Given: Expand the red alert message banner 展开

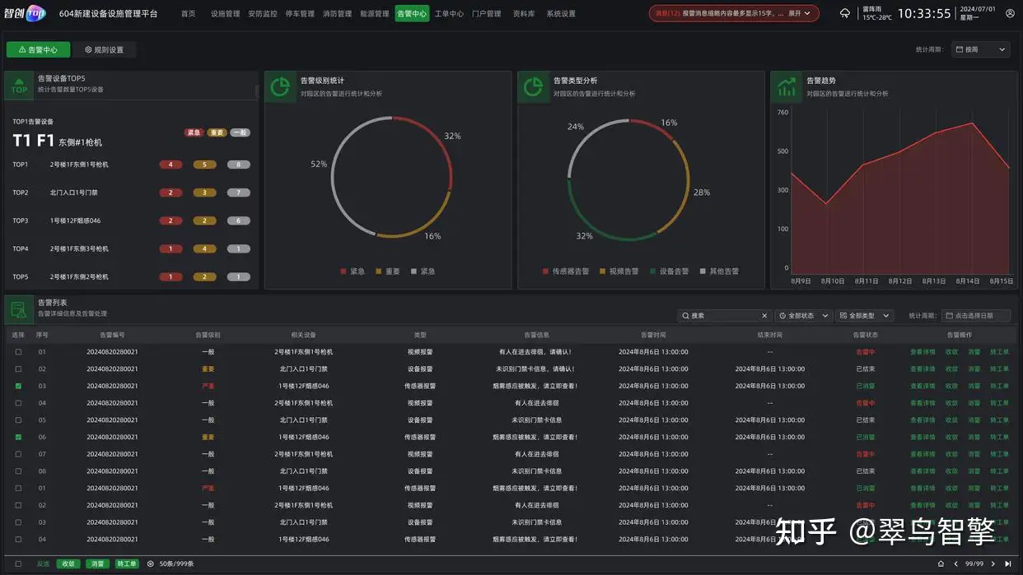Looking at the screenshot, I should point(798,13).
